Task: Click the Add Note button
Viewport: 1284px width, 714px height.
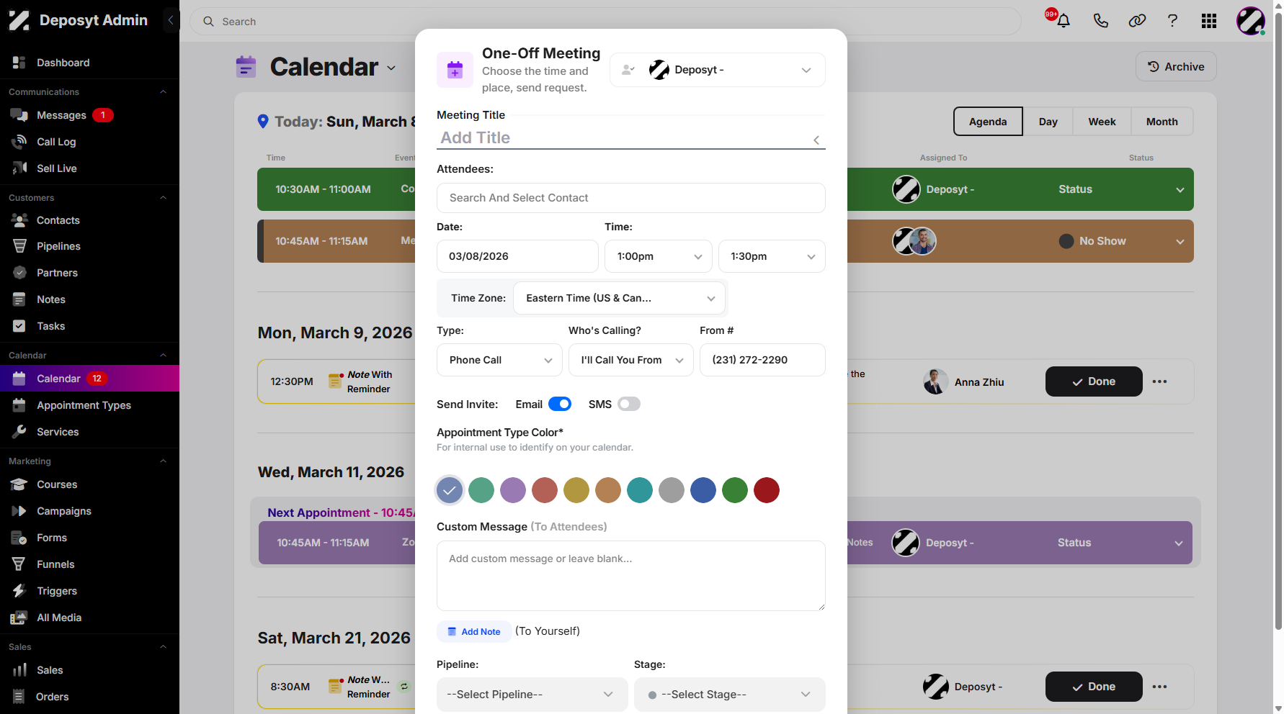Action: 474,631
